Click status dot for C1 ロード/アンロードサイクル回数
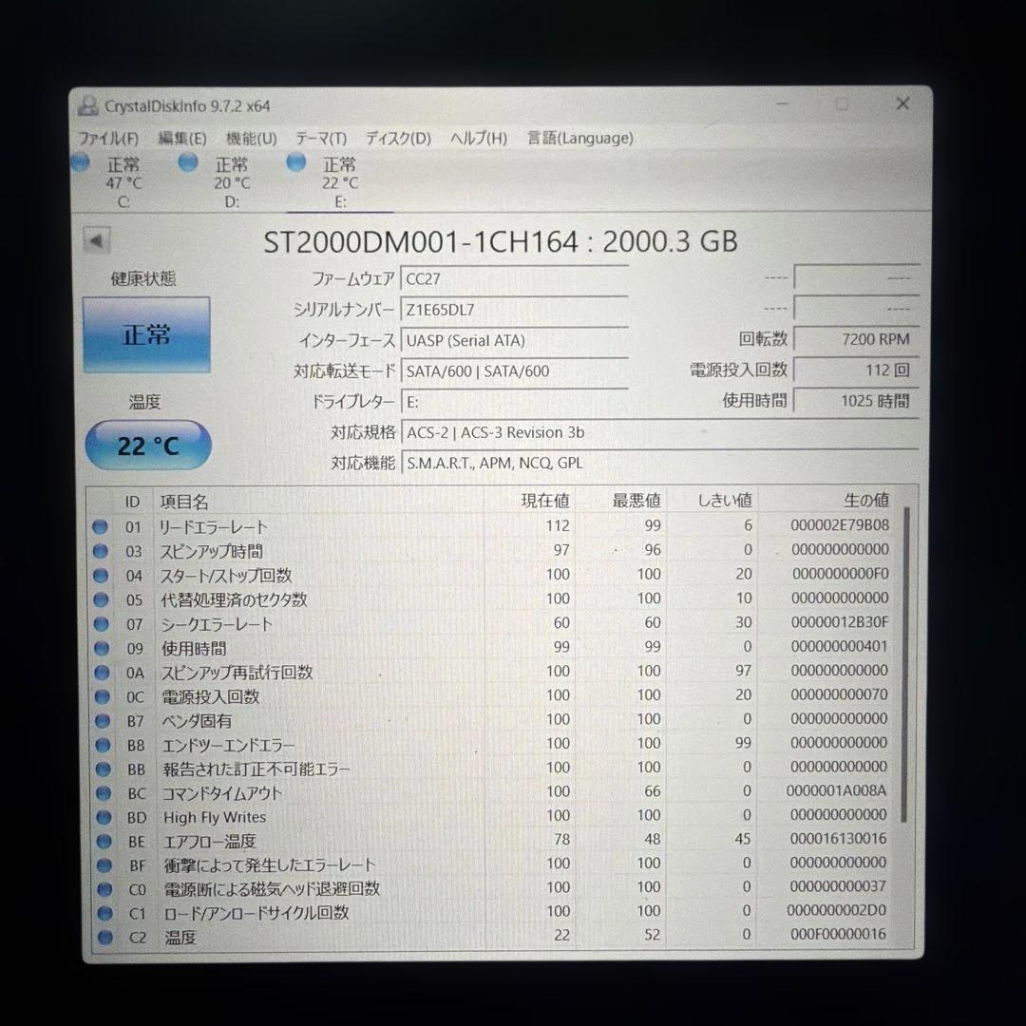This screenshot has width=1026, height=1026. (x=104, y=913)
